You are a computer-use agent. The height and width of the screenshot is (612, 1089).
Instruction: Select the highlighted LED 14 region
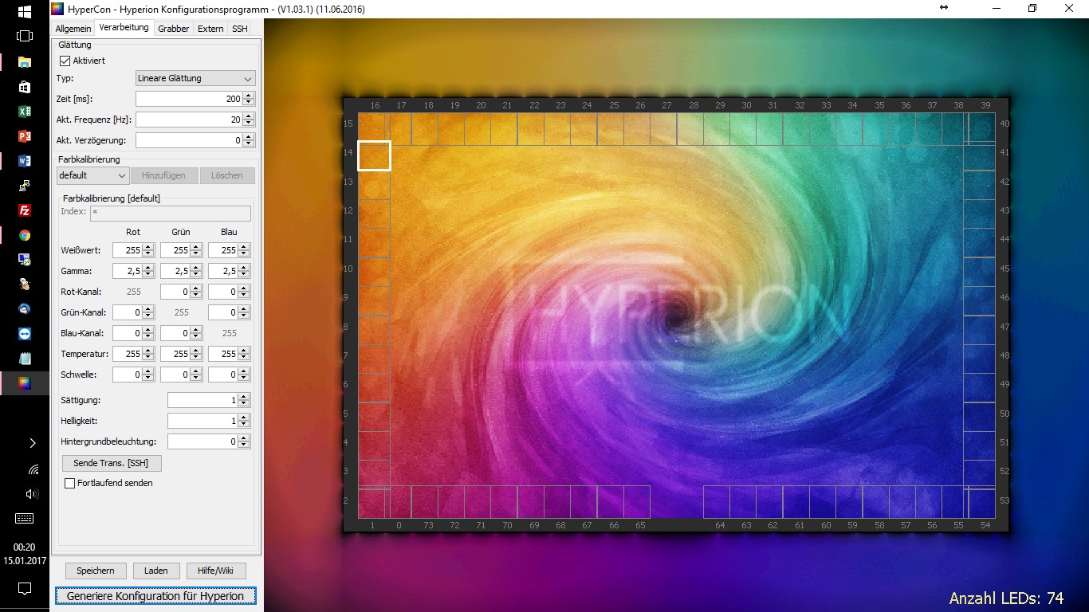pos(374,155)
